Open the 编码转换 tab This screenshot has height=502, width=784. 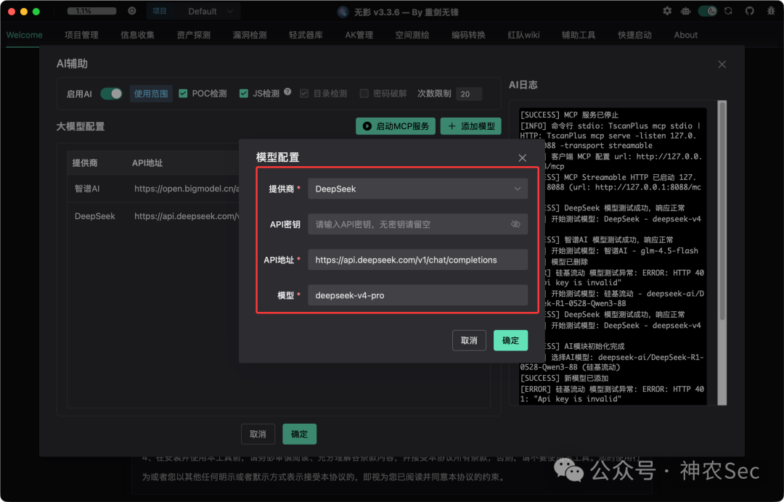[468, 35]
